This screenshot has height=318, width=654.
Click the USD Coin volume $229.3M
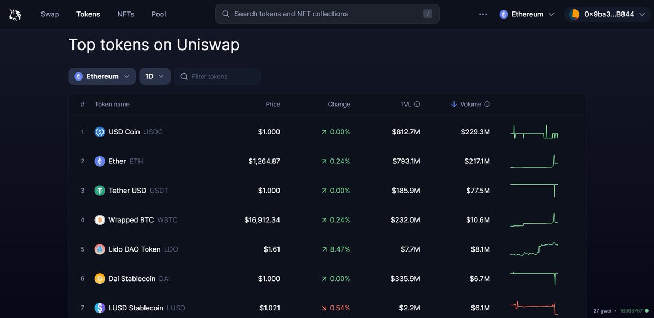coord(475,132)
